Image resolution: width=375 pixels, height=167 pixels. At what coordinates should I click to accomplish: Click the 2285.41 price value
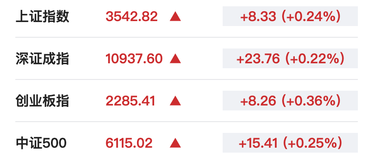[130, 101]
